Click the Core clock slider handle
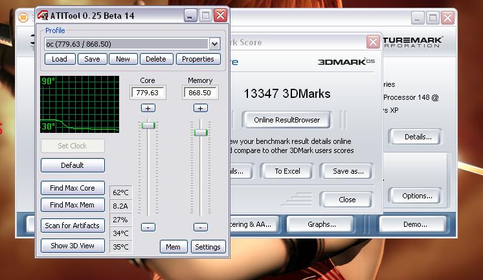The height and width of the screenshot is (280, 483). pyautogui.click(x=148, y=125)
